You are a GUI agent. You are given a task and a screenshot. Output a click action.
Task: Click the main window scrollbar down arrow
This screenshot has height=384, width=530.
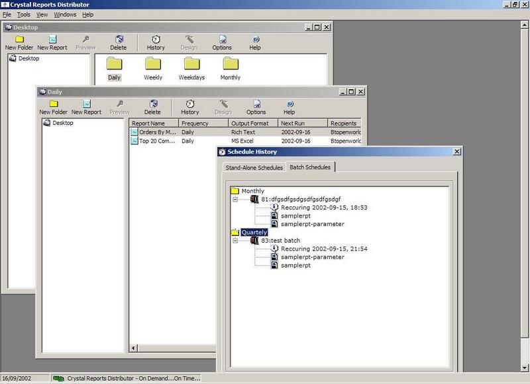pos(524,368)
